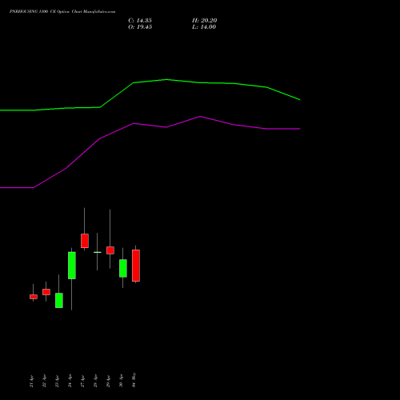Select the 04 May date label
This screenshot has height=400, width=400.
134,380
